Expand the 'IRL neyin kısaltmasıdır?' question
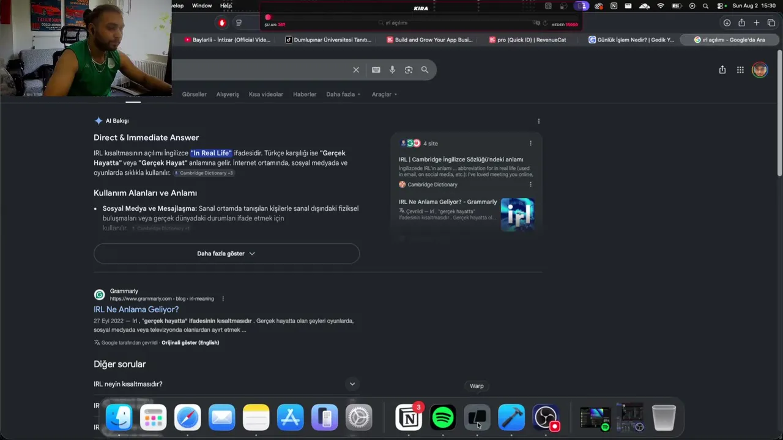Screen dimensions: 783x440 point(226,384)
